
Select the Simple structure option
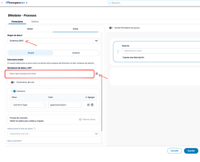[x=31, y=53]
